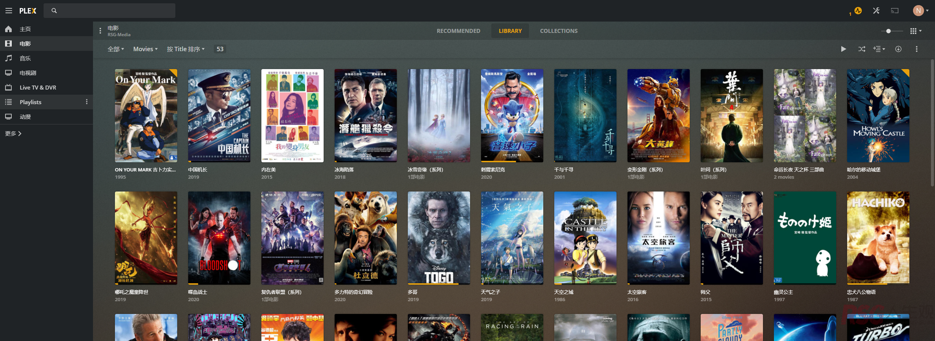Open the 变形金刚 collection poster
Viewport: 935px width, 341px height.
(659, 115)
